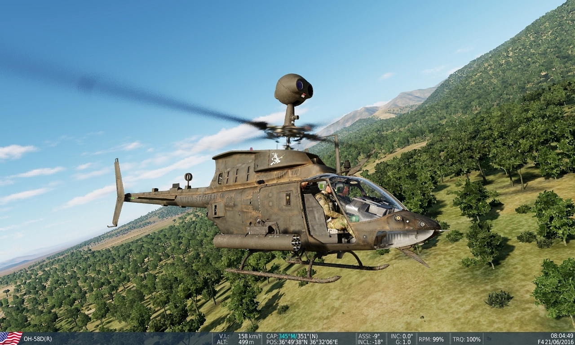This screenshot has width=575, height=345.
Task: Expand the ASSI -9° attitude readout
Action: 369,335
